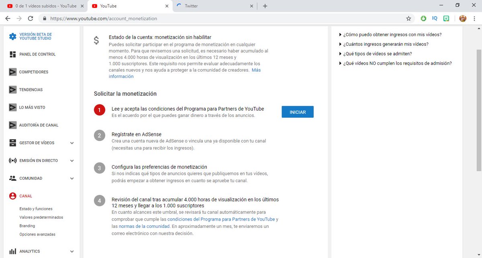Expand Gestor de vídeos chevron
This screenshot has height=258, width=482.
pos(72,143)
